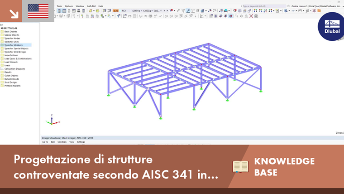Click the magnifier with red X icon
The width and height of the screenshot is (344, 194).
235,10
